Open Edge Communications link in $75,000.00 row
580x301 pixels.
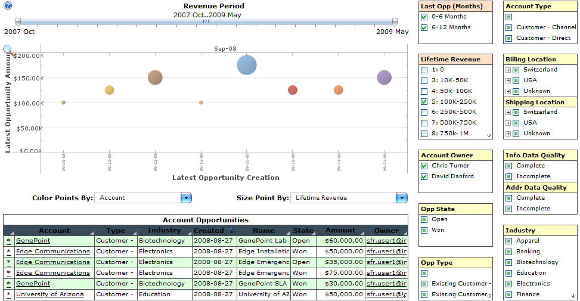tap(53, 273)
